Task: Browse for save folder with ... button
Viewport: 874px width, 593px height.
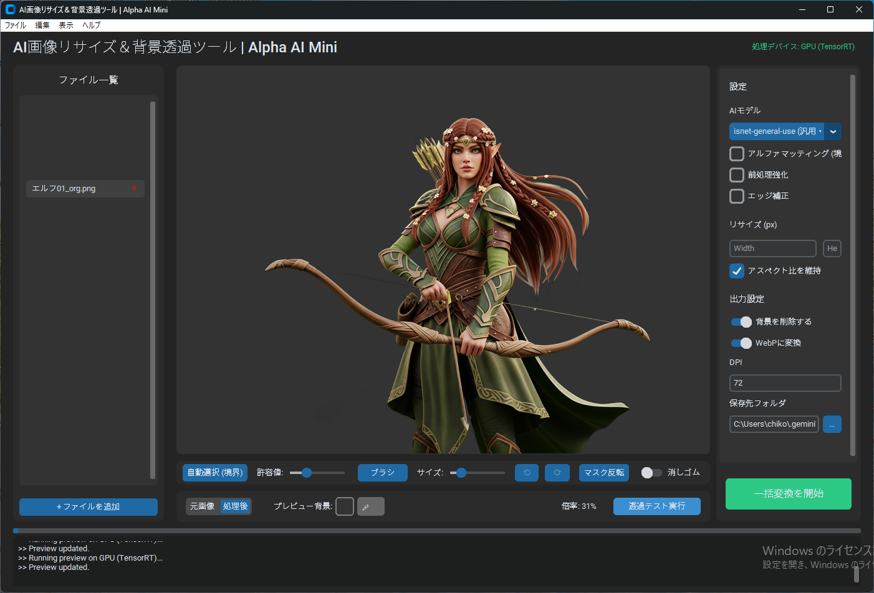Action: pos(832,424)
